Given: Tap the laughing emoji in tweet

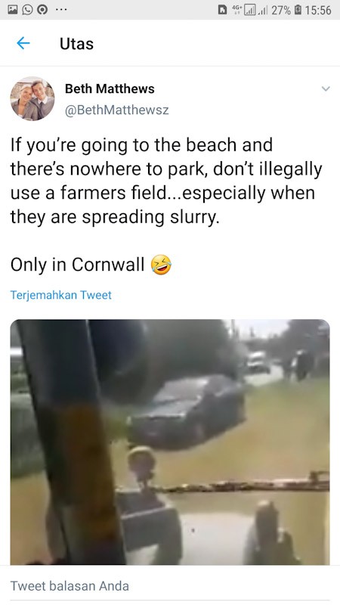Looking at the screenshot, I should pos(161,265).
